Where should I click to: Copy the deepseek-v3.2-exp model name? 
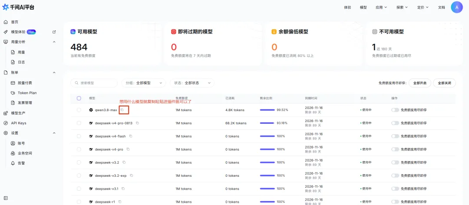click(132, 175)
